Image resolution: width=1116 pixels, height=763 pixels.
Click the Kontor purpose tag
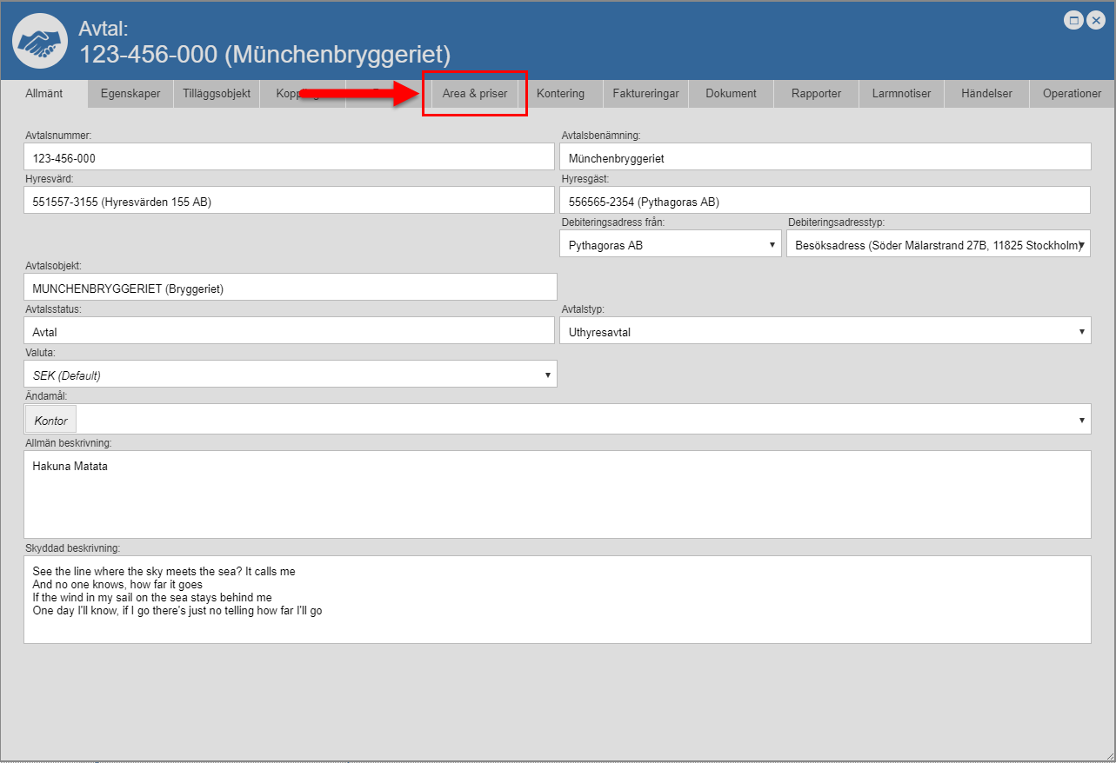50,421
